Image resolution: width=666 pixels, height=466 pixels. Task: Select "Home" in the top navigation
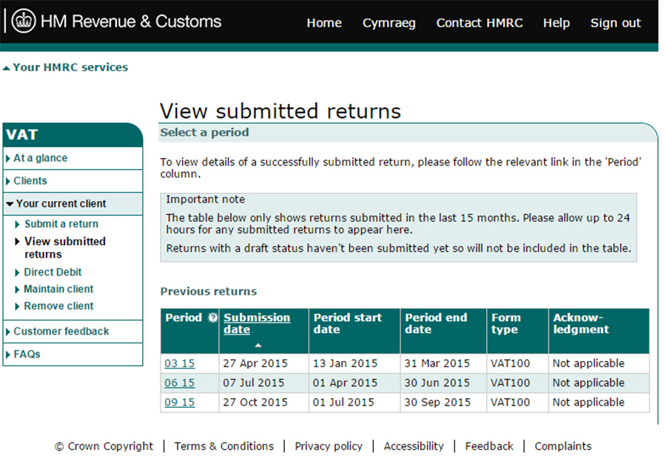point(323,23)
